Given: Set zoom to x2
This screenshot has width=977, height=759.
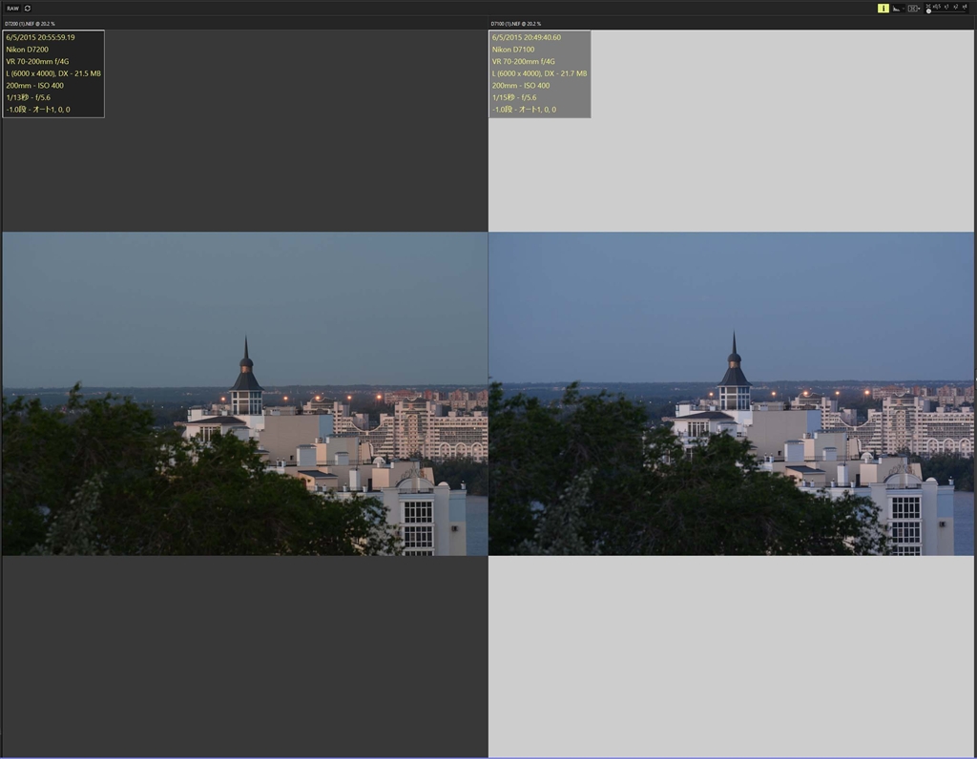Looking at the screenshot, I should pos(956,7).
